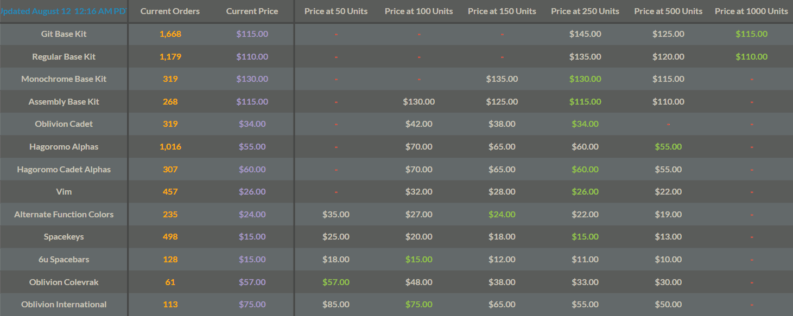Select the Monochrome Base Kit row label
793x316 pixels.
[x=64, y=79]
